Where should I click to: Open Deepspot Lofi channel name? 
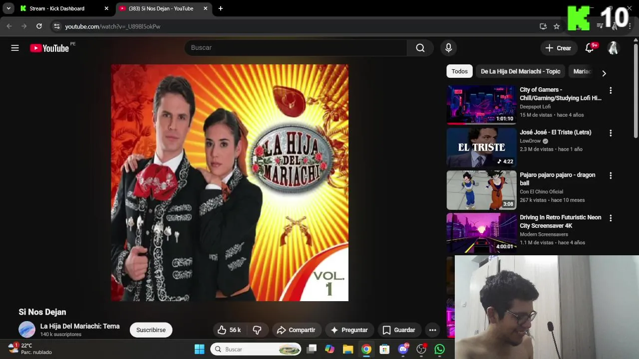[535, 107]
